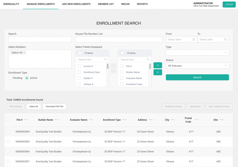Viewport: 238px width, 167px height.
Task: Check the Cheque # field checkbox
Action: (x=79, y=84)
